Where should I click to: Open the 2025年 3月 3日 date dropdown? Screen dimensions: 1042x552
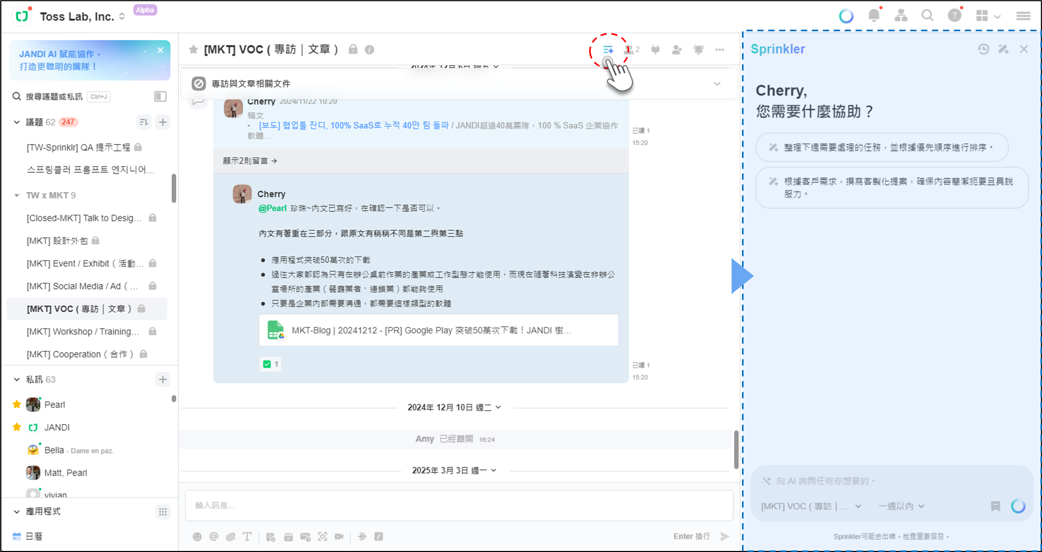[454, 470]
